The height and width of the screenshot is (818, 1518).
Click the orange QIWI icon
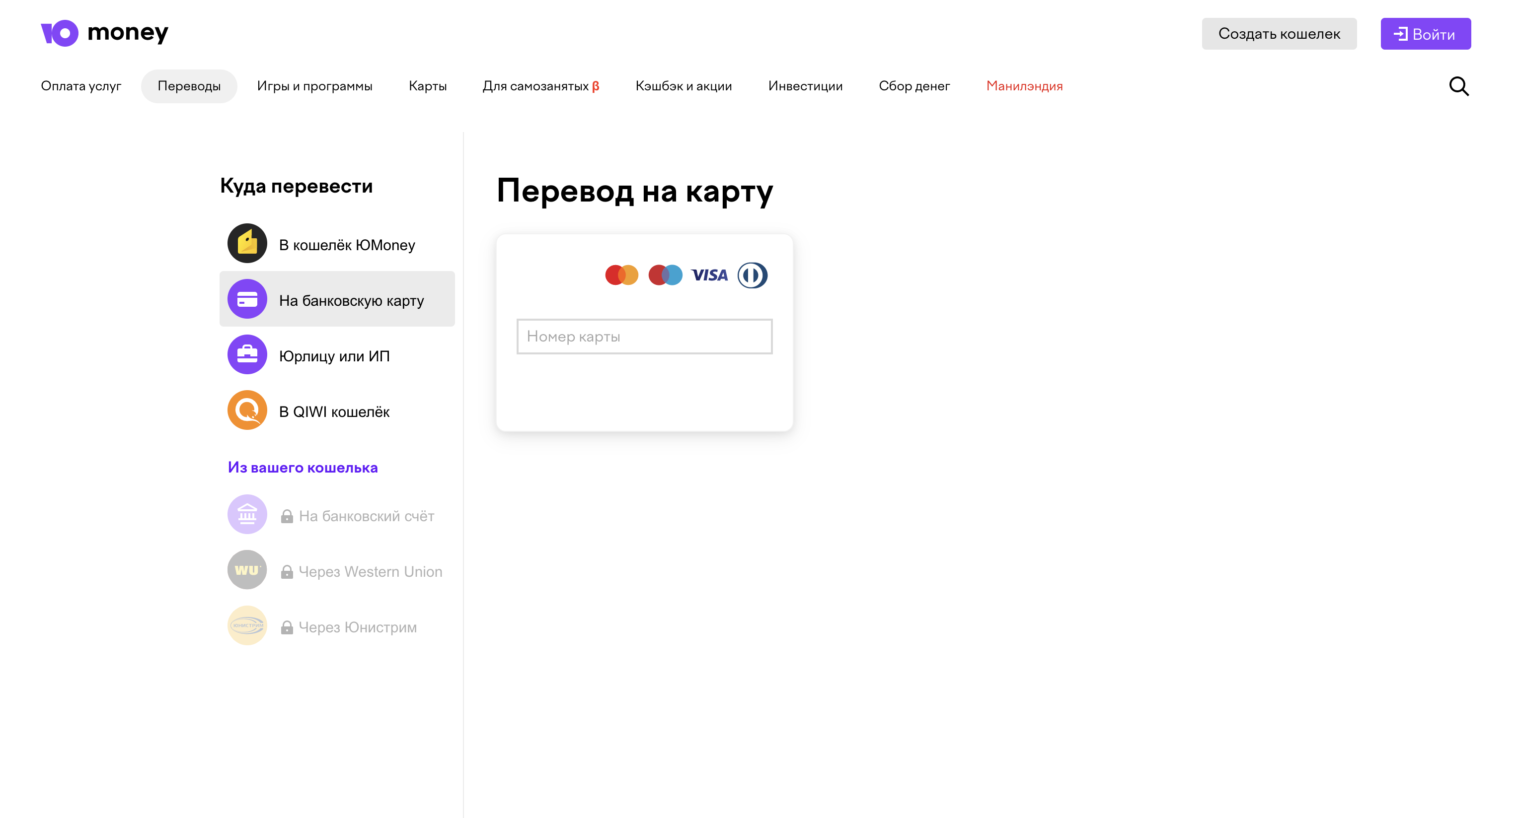click(x=247, y=410)
